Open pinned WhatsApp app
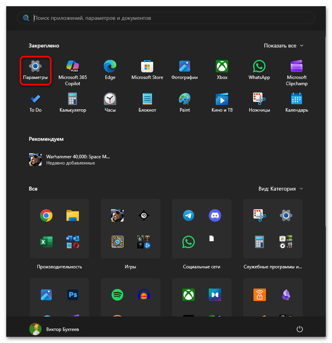This screenshot has width=332, height=343. click(x=259, y=70)
